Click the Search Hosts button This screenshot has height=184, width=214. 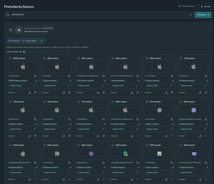coord(29,41)
